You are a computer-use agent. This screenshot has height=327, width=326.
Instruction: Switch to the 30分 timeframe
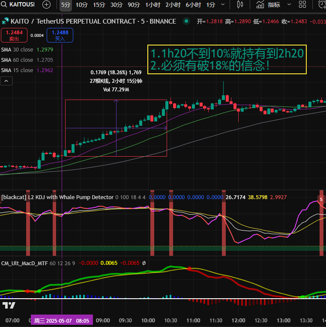(x=117, y=5)
